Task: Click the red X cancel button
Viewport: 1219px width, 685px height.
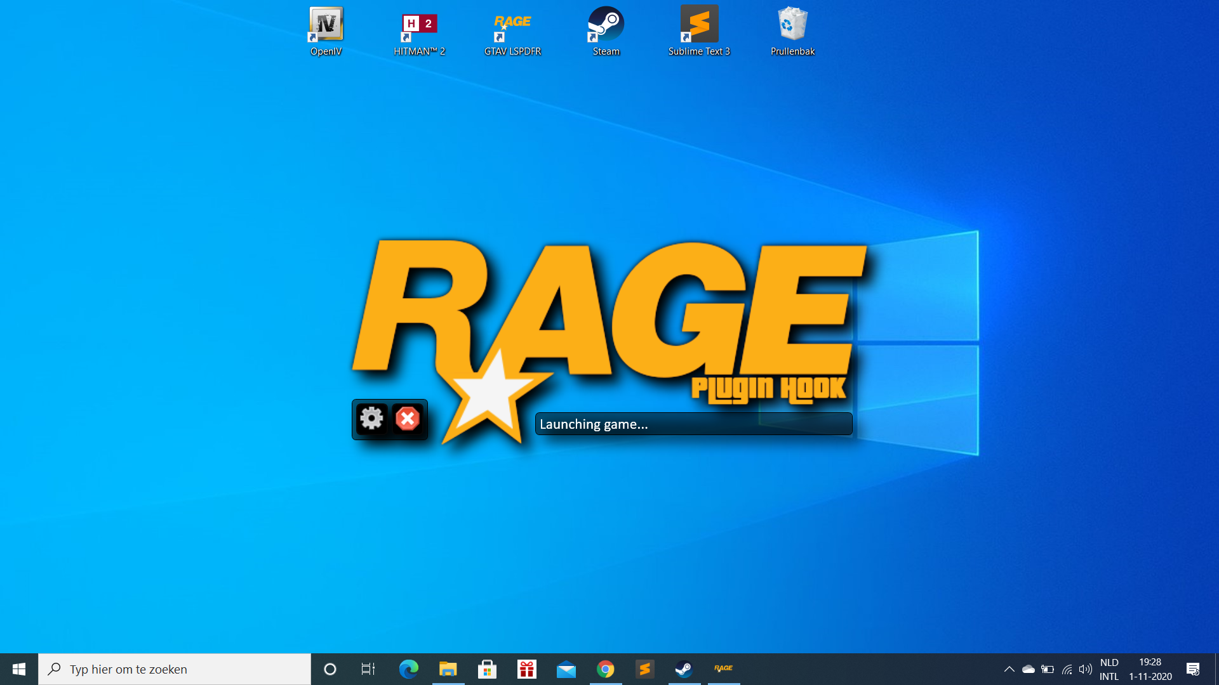Action: click(408, 419)
